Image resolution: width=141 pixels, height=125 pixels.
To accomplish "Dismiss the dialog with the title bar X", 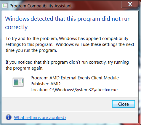I will pos(130,4).
